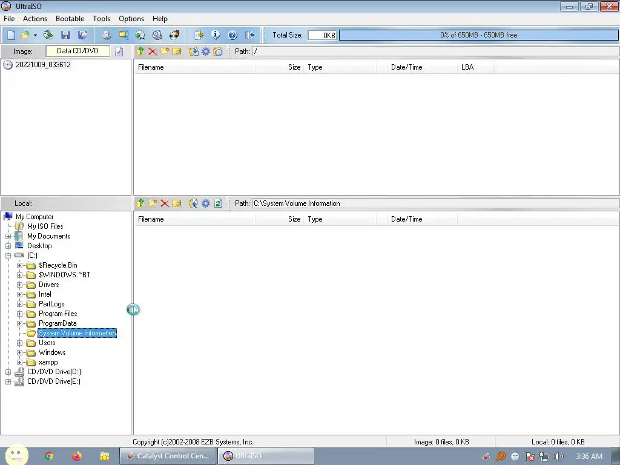Viewport: 620px width, 465px height.
Task: Click the Rename icon in image pane toolbar
Action: click(177, 51)
